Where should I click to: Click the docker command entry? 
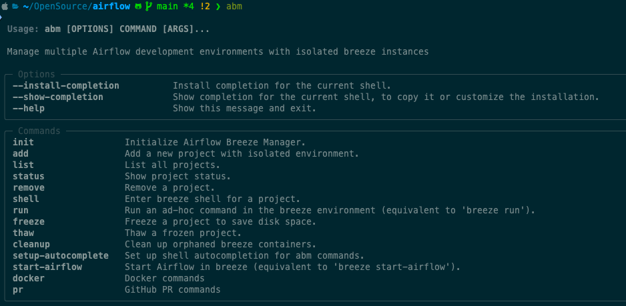[x=28, y=278]
